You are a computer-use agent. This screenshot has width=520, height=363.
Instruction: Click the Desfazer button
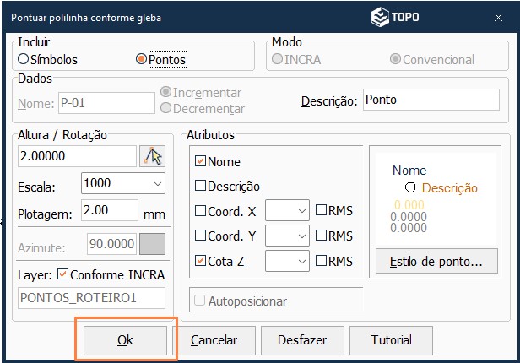[302, 340]
